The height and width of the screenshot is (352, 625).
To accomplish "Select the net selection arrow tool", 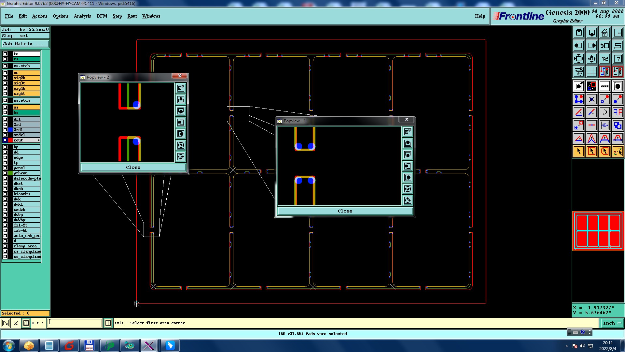I will pyautogui.click(x=618, y=151).
